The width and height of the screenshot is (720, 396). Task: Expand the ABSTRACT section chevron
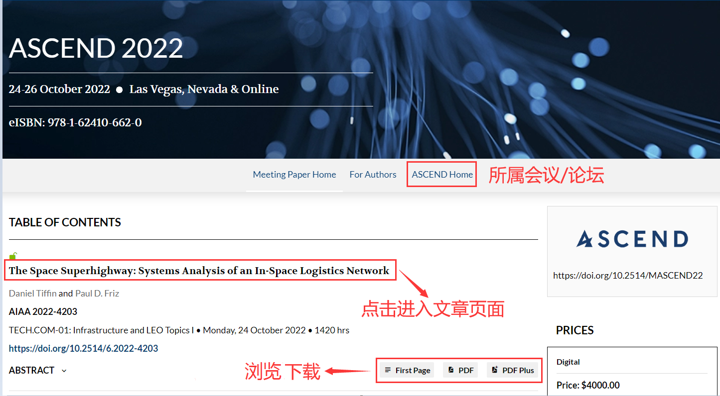point(64,371)
